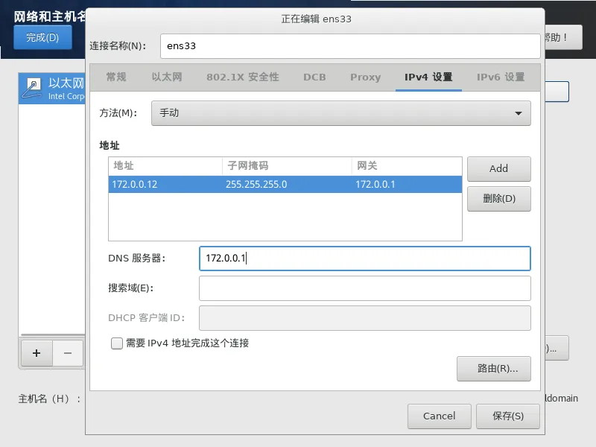Switch to the IPv6 设置 tab
Image resolution: width=596 pixels, height=447 pixels.
click(x=498, y=77)
